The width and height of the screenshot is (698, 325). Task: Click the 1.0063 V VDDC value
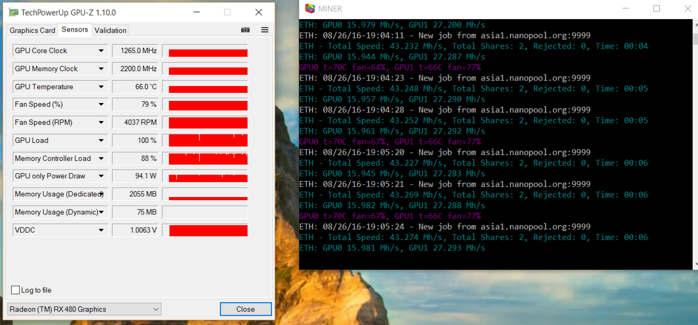tap(135, 230)
